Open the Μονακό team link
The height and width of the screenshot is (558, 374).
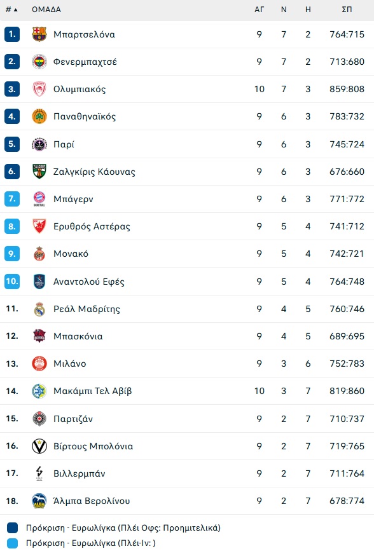(x=71, y=254)
